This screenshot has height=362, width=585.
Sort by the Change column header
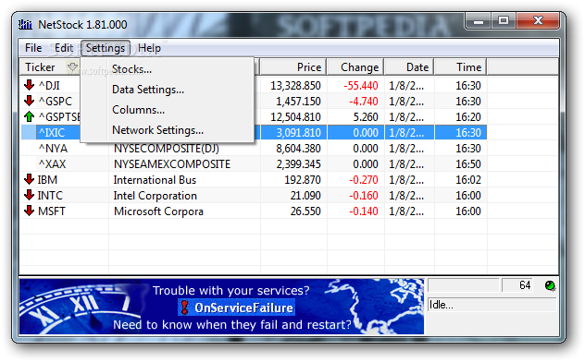click(355, 67)
